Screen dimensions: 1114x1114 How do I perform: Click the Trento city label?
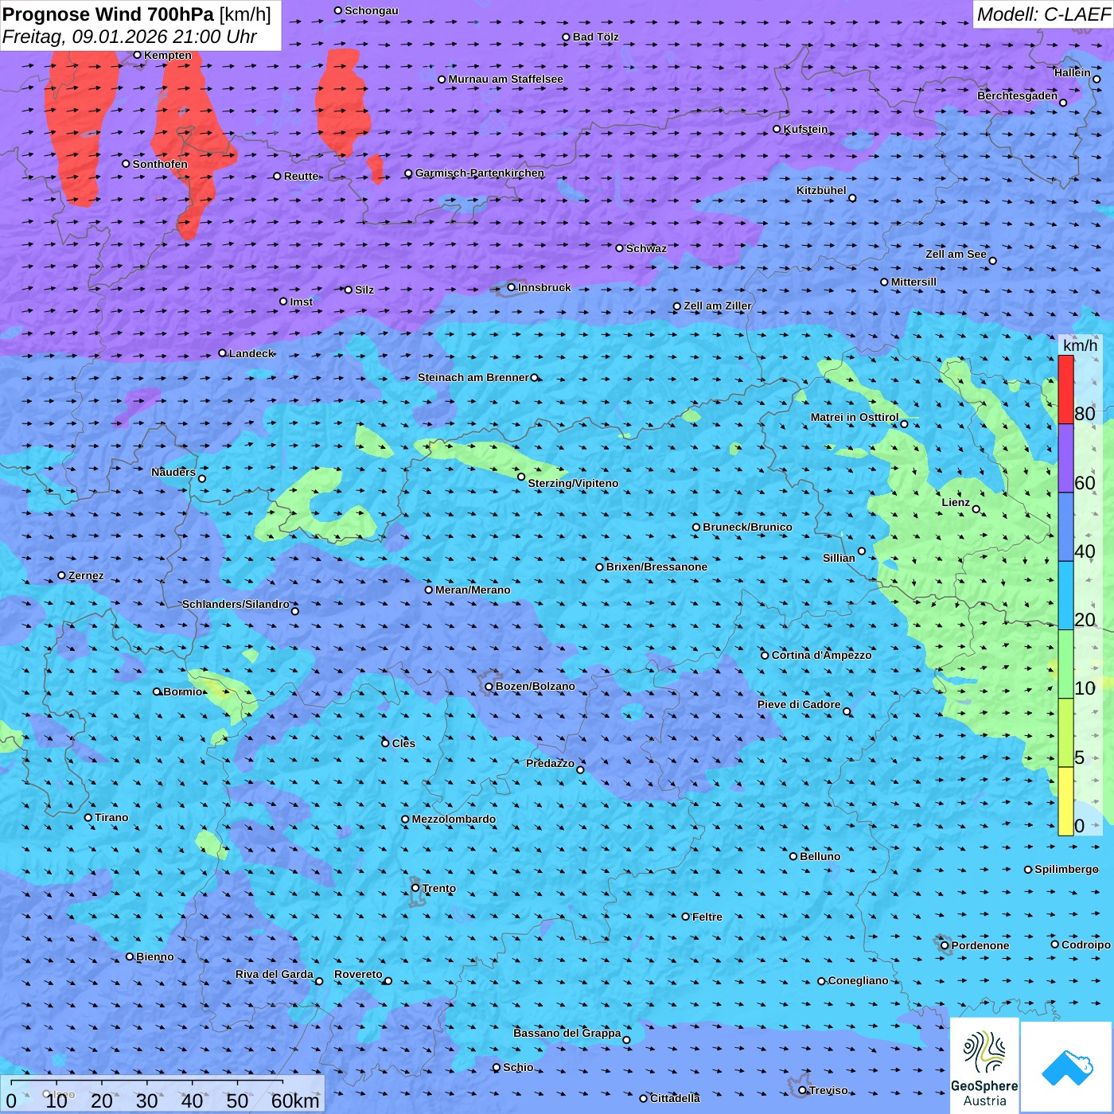[438, 888]
